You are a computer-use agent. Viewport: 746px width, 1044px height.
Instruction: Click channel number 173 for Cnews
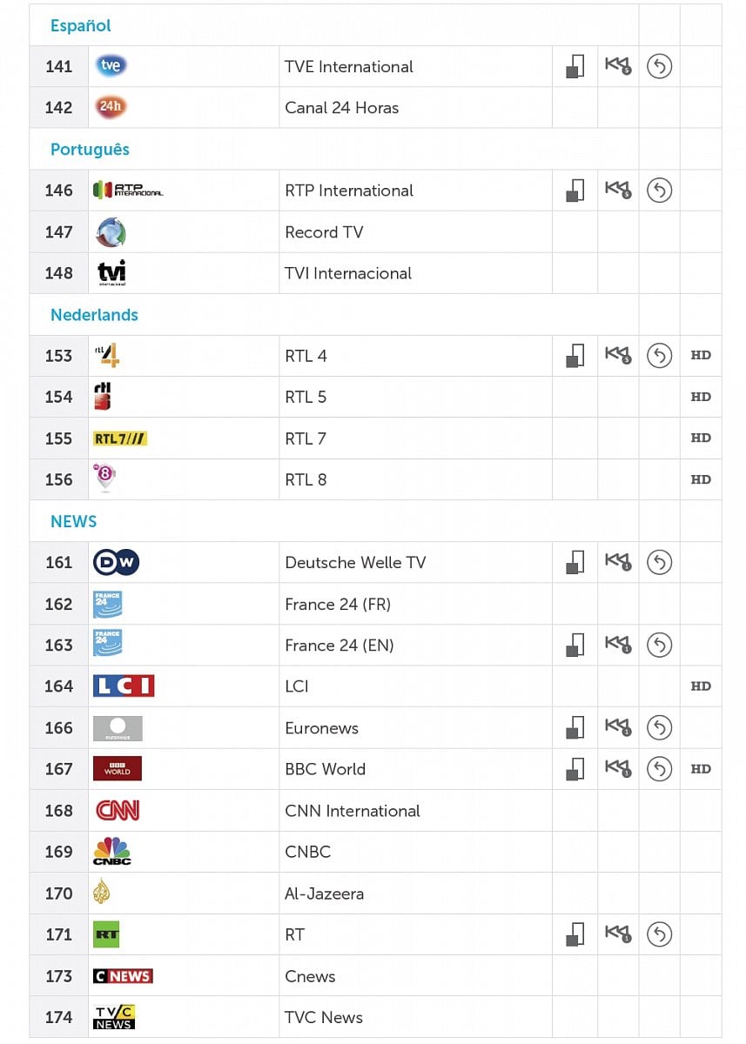click(x=59, y=976)
